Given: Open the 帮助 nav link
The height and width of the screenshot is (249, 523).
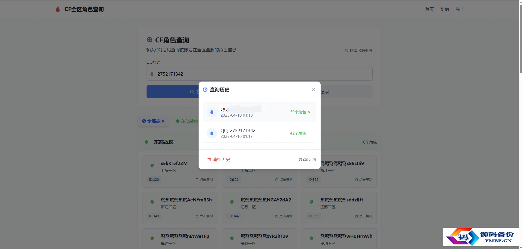Looking at the screenshot, I should tap(445, 9).
